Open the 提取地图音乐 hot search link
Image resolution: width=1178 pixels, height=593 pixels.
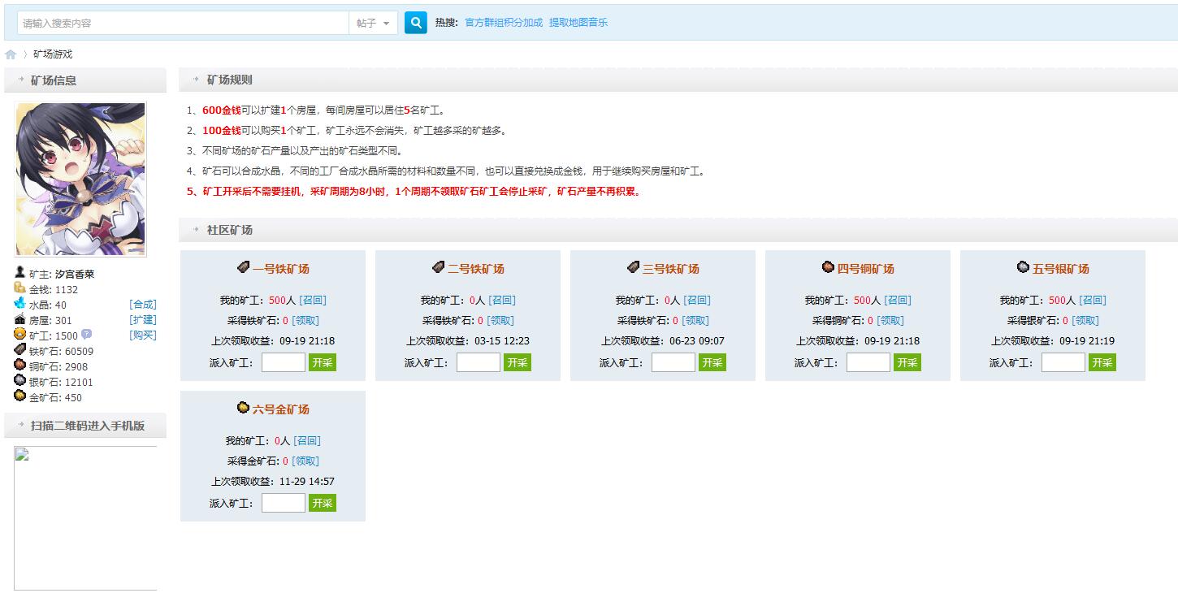578,23
